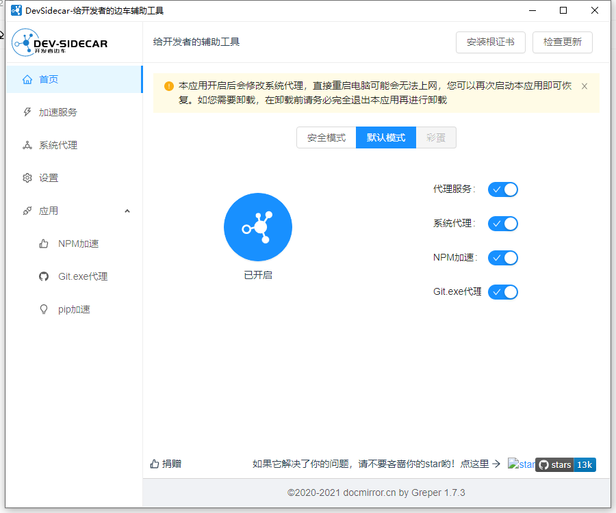The height and width of the screenshot is (513, 616).
Task: Disable the 系统代理 toggle
Action: [x=503, y=224]
